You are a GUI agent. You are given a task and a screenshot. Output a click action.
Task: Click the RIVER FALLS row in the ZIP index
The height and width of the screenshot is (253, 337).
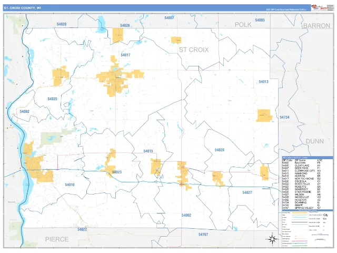point(302,184)
